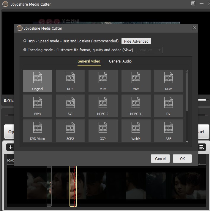Select the MPEG-2 format icon
Image resolution: width=210 pixels, height=211 pixels.
click(x=103, y=106)
